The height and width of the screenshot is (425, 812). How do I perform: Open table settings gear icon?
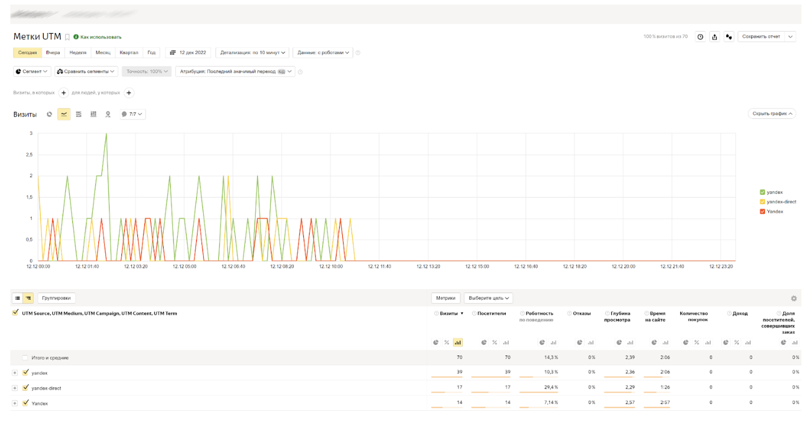(794, 298)
